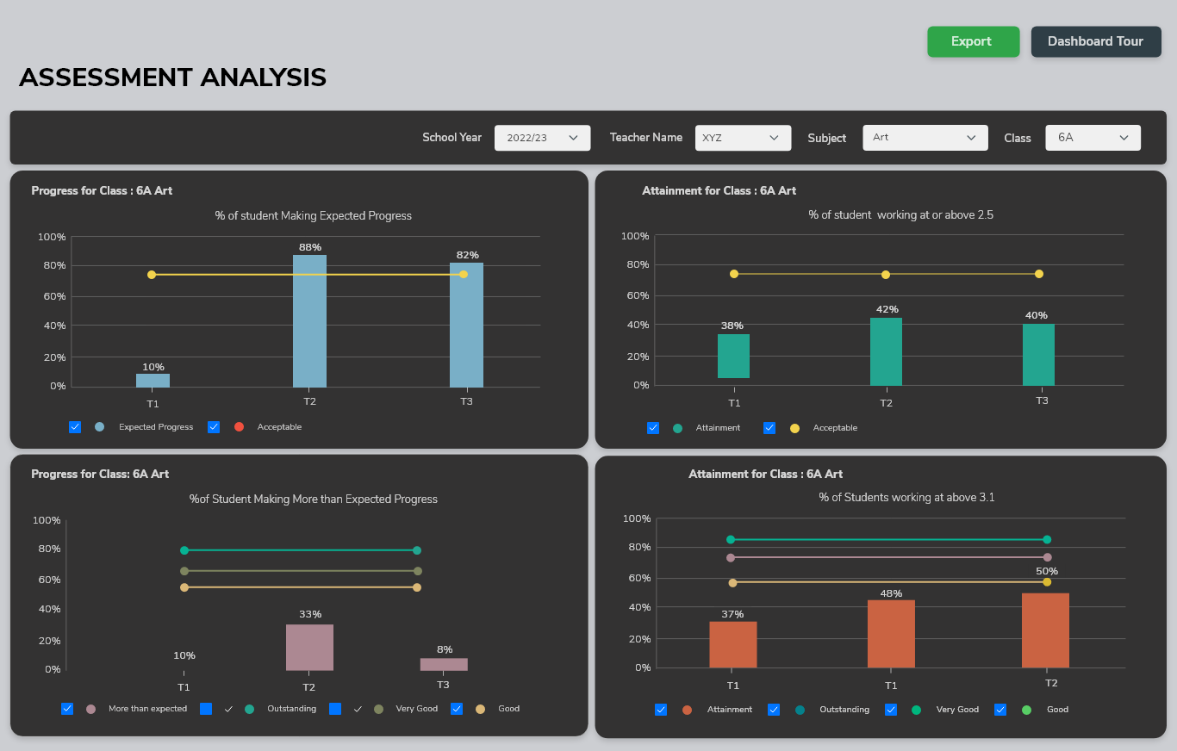This screenshot has width=1177, height=751.
Task: Click Good legend dot in above 3.1 chart
Action: click(1026, 710)
